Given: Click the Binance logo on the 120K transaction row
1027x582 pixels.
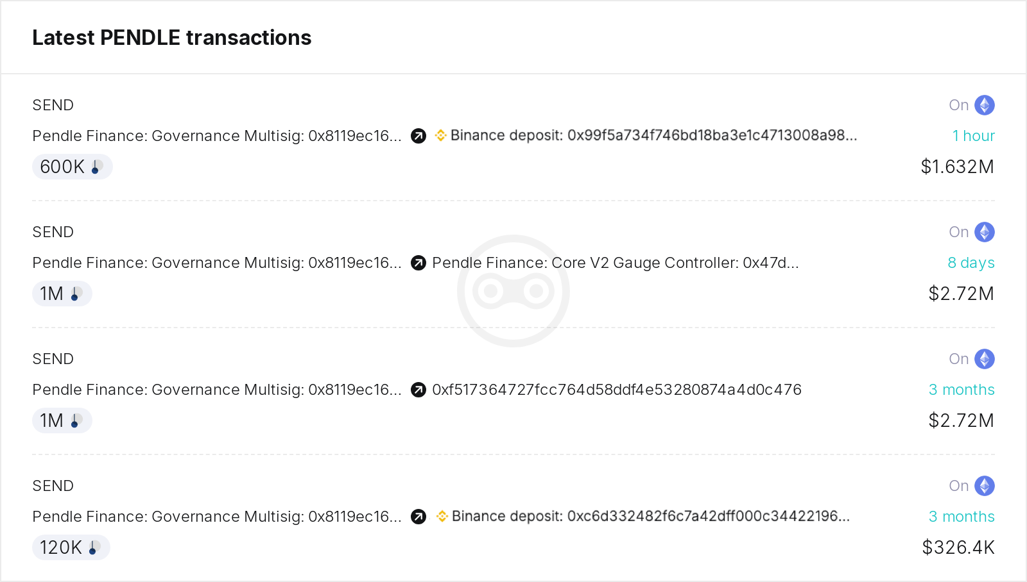Looking at the screenshot, I should pos(440,516).
